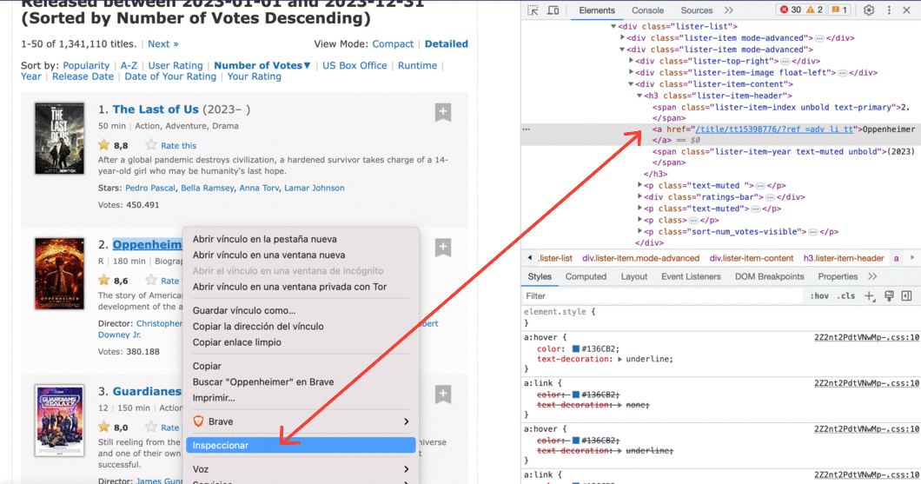Toggle the computed styles sidebar icon

(907, 296)
